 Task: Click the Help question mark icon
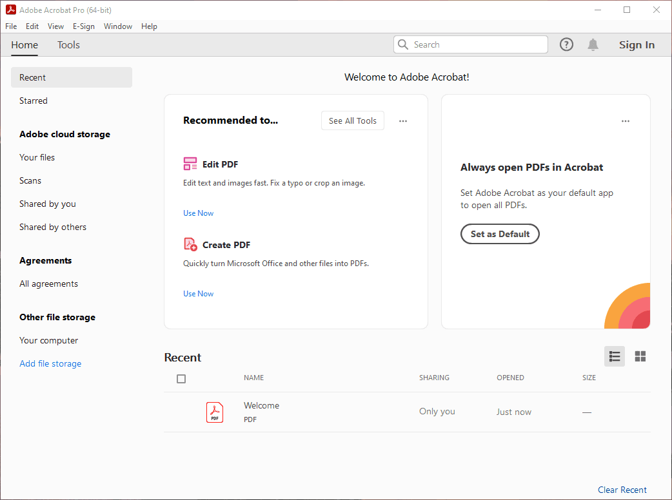[x=566, y=44]
